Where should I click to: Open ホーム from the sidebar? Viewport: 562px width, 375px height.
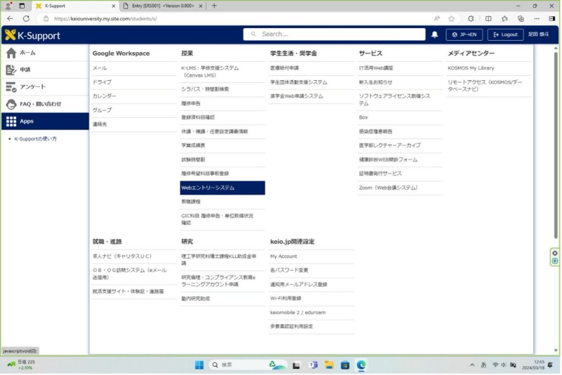[27, 53]
